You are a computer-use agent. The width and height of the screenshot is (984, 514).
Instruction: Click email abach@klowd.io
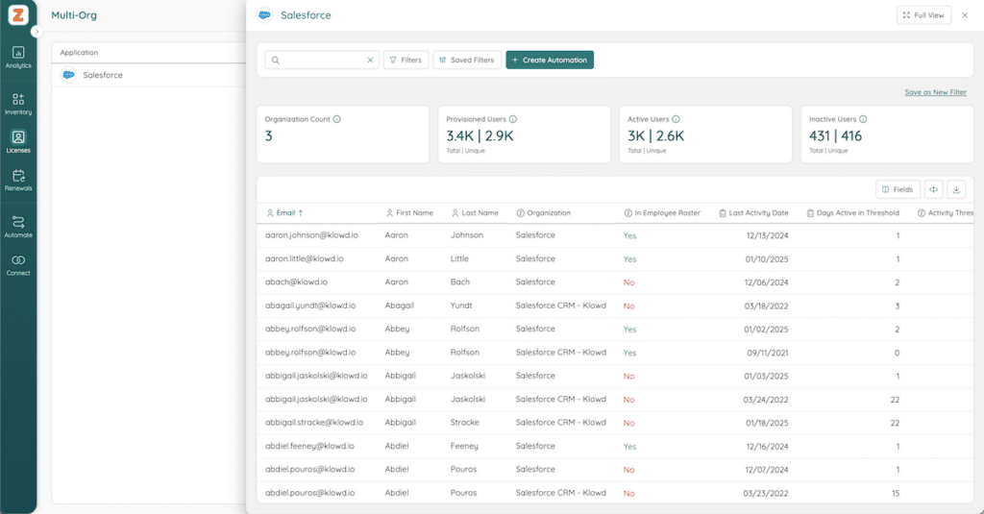[x=296, y=281]
